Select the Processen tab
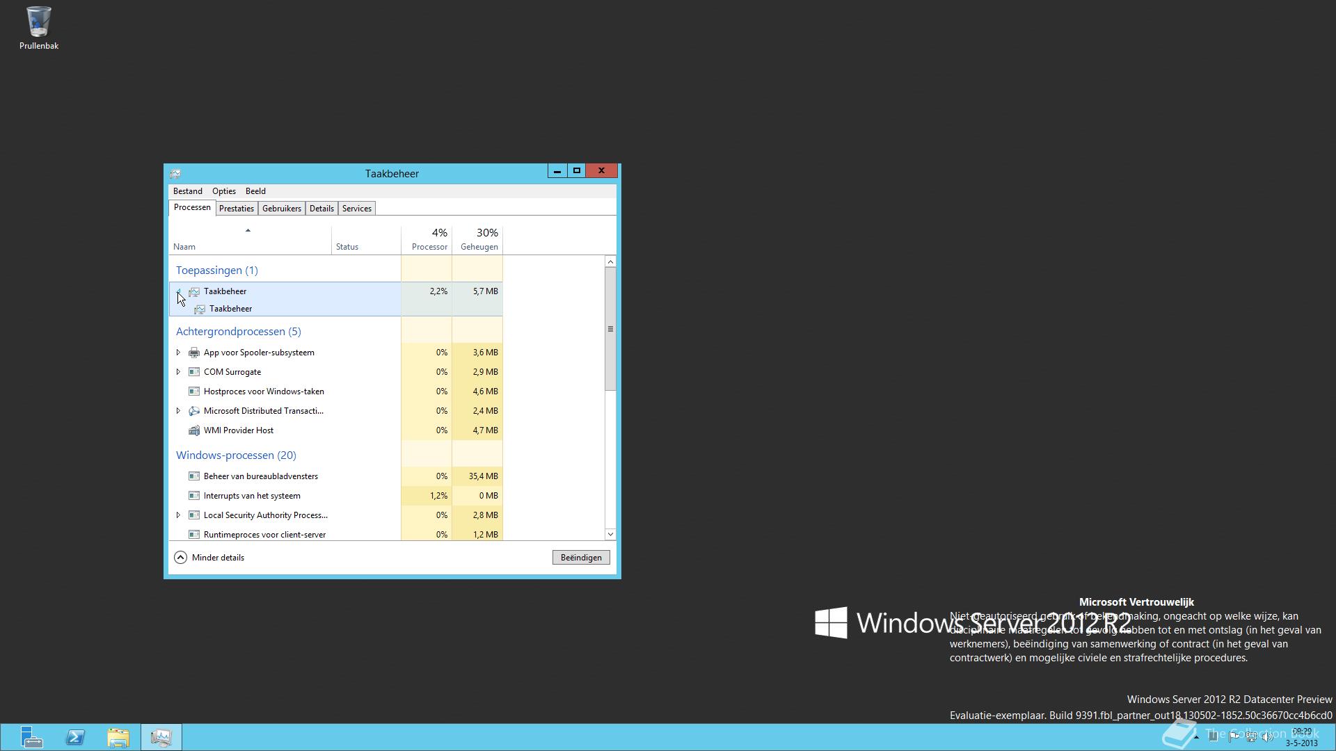This screenshot has height=751, width=1336. pyautogui.click(x=192, y=208)
